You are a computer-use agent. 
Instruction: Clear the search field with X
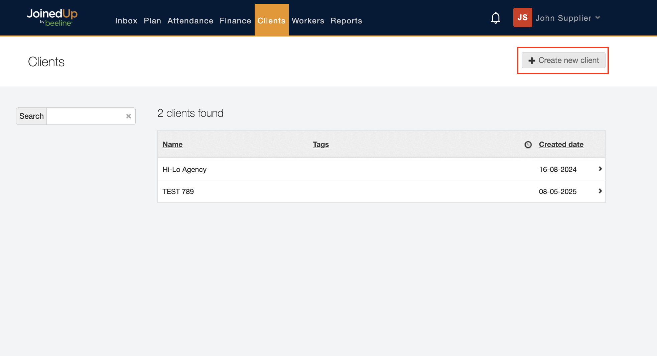pos(128,116)
